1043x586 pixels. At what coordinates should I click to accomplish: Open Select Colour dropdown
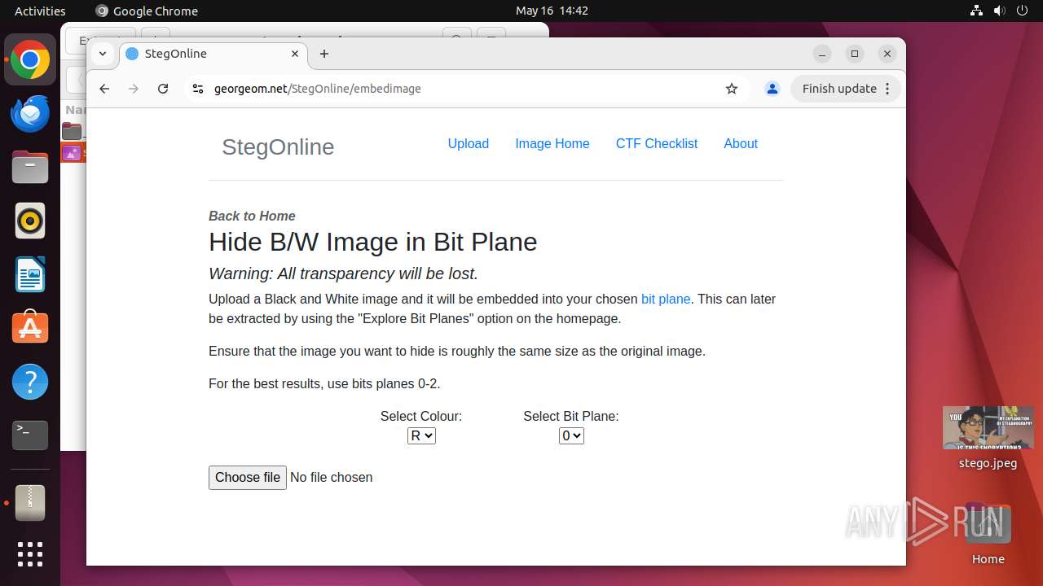421,435
